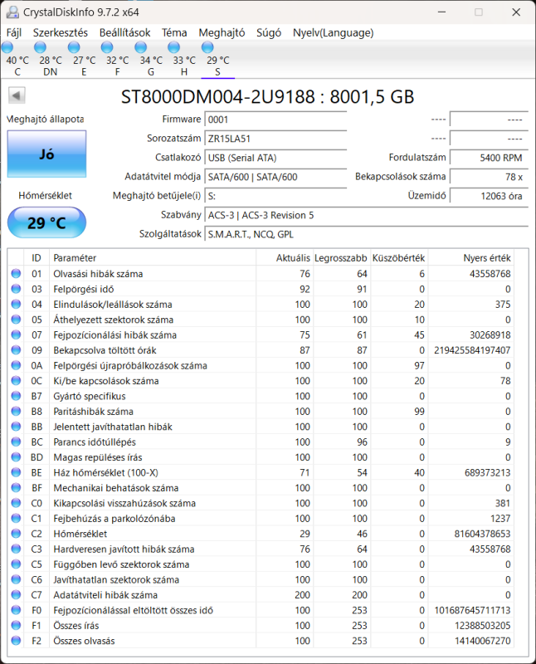Open the Nyelv(Language) menu
This screenshot has height=664, width=536.
pyautogui.click(x=334, y=32)
